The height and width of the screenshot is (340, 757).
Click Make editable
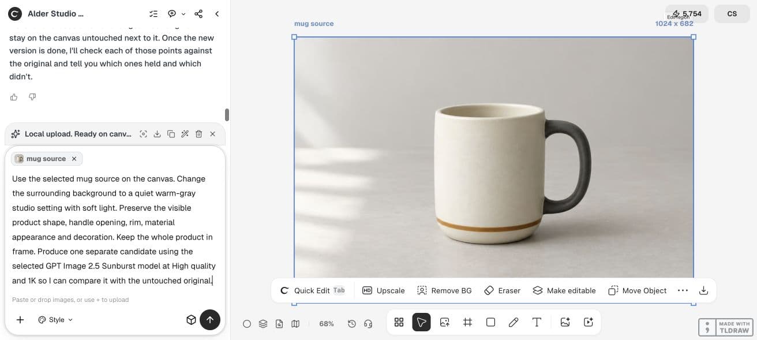564,290
